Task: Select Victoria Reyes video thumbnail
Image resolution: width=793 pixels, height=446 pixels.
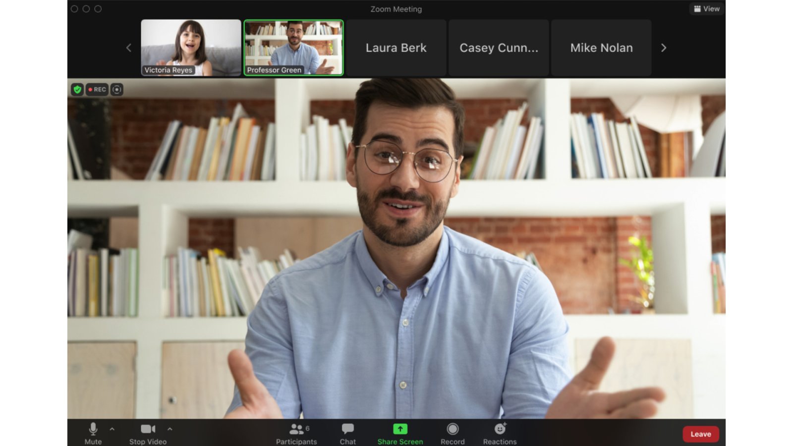Action: 191,47
